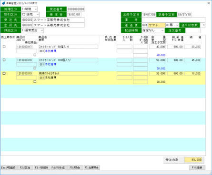Screen dimensions: 212x175
Task: Click the amount field showing 45,000
Action: 193,60
